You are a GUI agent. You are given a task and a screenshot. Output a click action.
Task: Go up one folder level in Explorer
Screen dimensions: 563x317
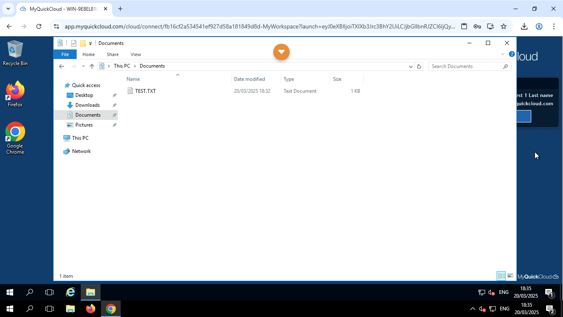point(92,66)
